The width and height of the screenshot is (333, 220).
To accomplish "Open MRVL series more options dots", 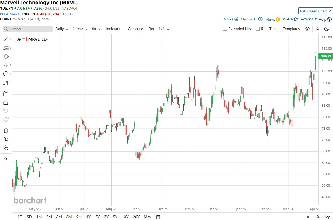I will 24,39.
